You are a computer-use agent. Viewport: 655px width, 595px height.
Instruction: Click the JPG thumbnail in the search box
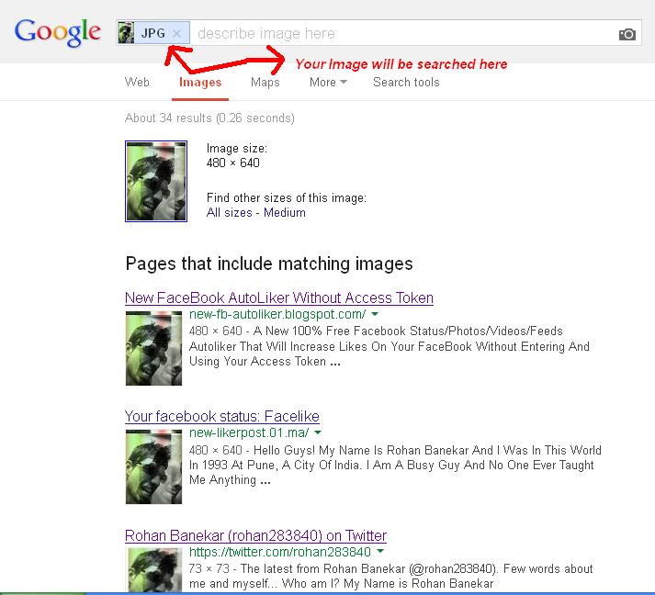[x=126, y=33]
